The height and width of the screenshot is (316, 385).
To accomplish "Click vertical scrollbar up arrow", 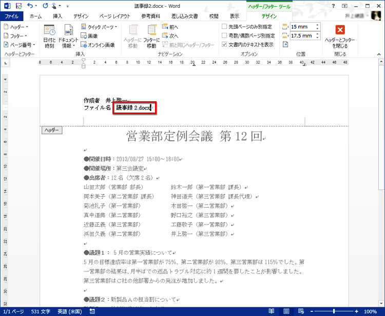I will 381,62.
